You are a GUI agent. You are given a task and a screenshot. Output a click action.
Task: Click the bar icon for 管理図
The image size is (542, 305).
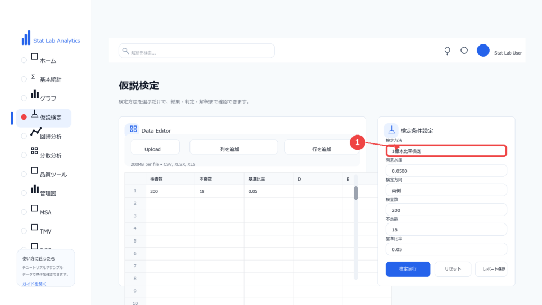tap(34, 189)
